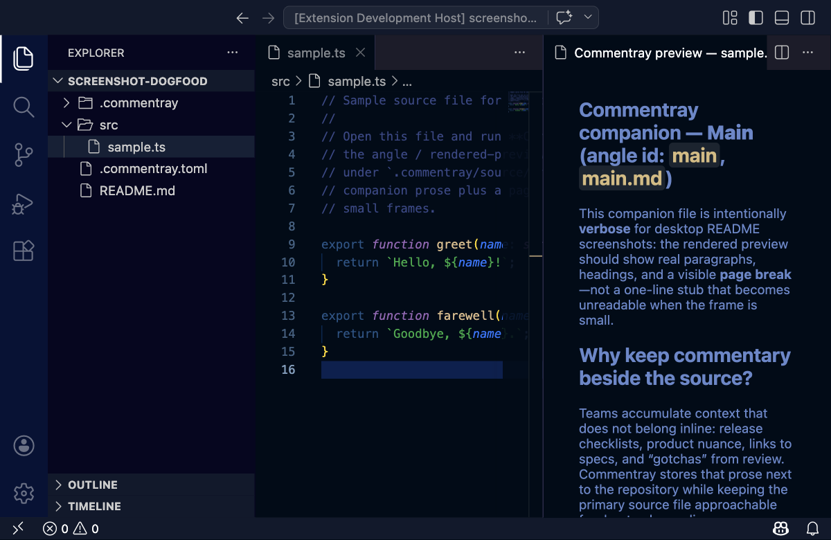Expand the OUTLINE section

coord(151,485)
